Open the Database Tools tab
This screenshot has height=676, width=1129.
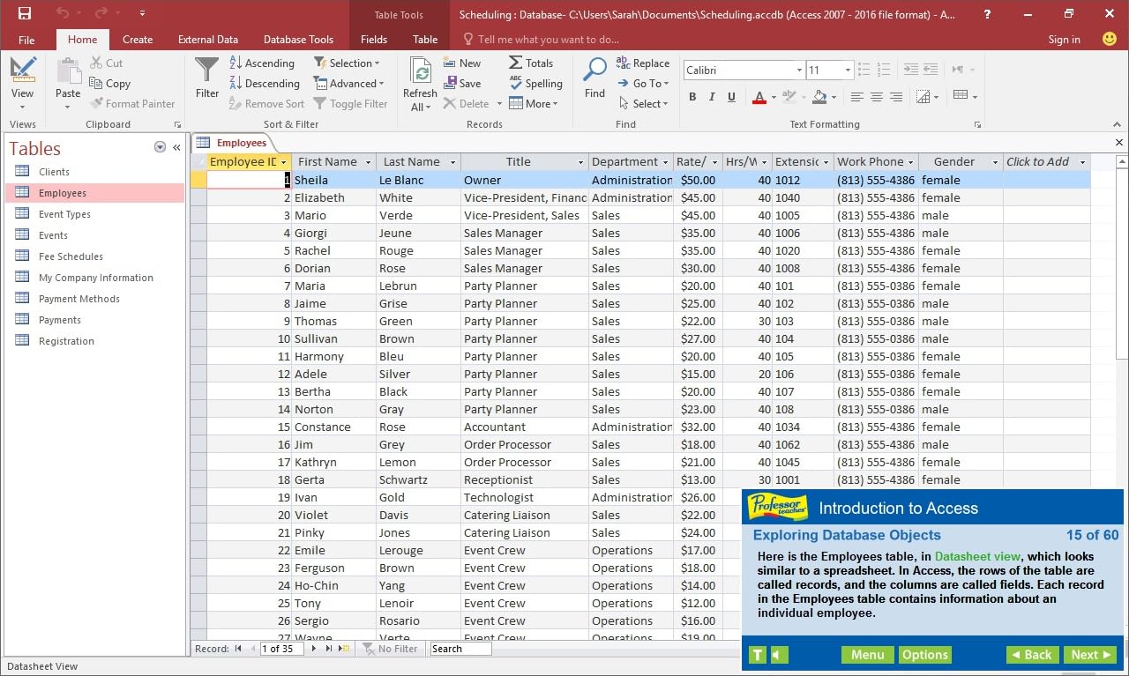[x=298, y=39]
